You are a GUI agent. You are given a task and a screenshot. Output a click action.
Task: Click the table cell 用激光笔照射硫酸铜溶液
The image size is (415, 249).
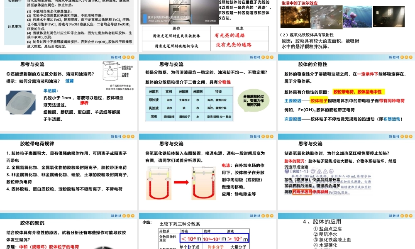(176, 46)
